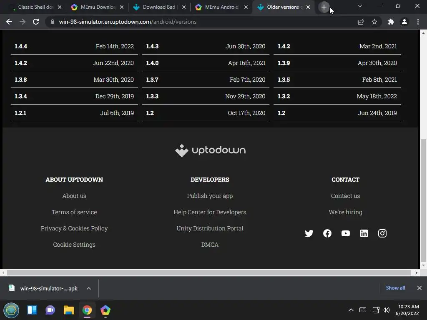Switch to MEmu Android tab

click(x=221, y=7)
